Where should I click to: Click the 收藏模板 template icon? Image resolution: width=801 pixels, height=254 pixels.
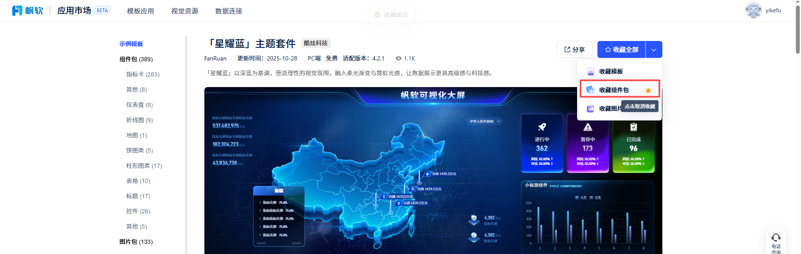point(590,71)
